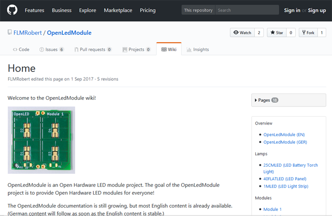
Task: Click the Sign up link
Action: tap(316, 10)
